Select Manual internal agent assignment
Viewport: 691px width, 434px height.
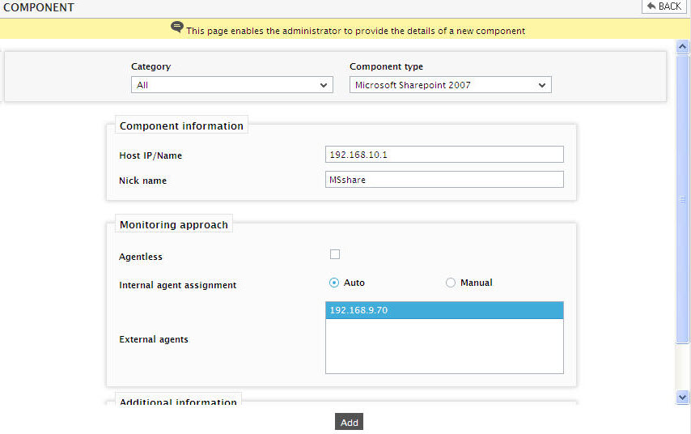pyautogui.click(x=451, y=283)
